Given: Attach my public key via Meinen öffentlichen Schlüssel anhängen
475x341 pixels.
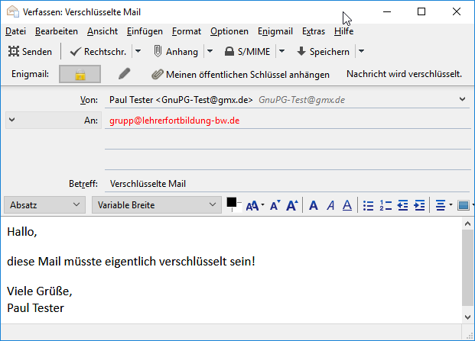Looking at the screenshot, I should coord(240,74).
